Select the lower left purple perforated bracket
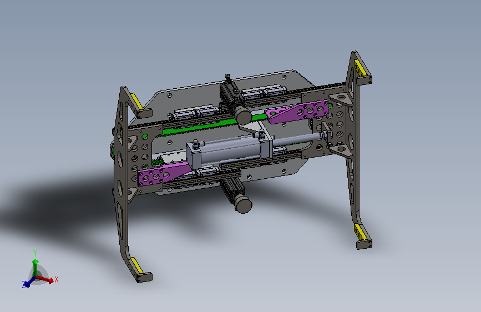The width and height of the screenshot is (481, 312). [x=164, y=174]
